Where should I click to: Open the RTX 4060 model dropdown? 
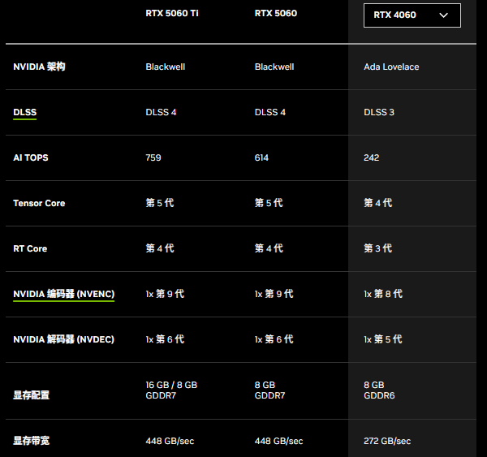tap(412, 15)
